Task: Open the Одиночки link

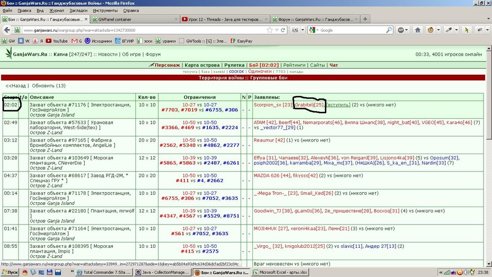Action: (260, 72)
